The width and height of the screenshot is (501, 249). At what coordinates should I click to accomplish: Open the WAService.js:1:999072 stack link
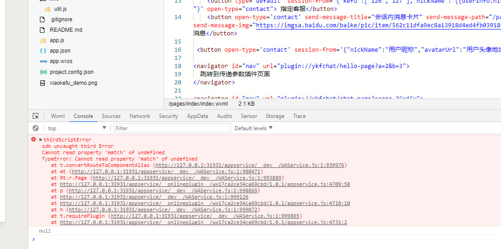(163, 210)
